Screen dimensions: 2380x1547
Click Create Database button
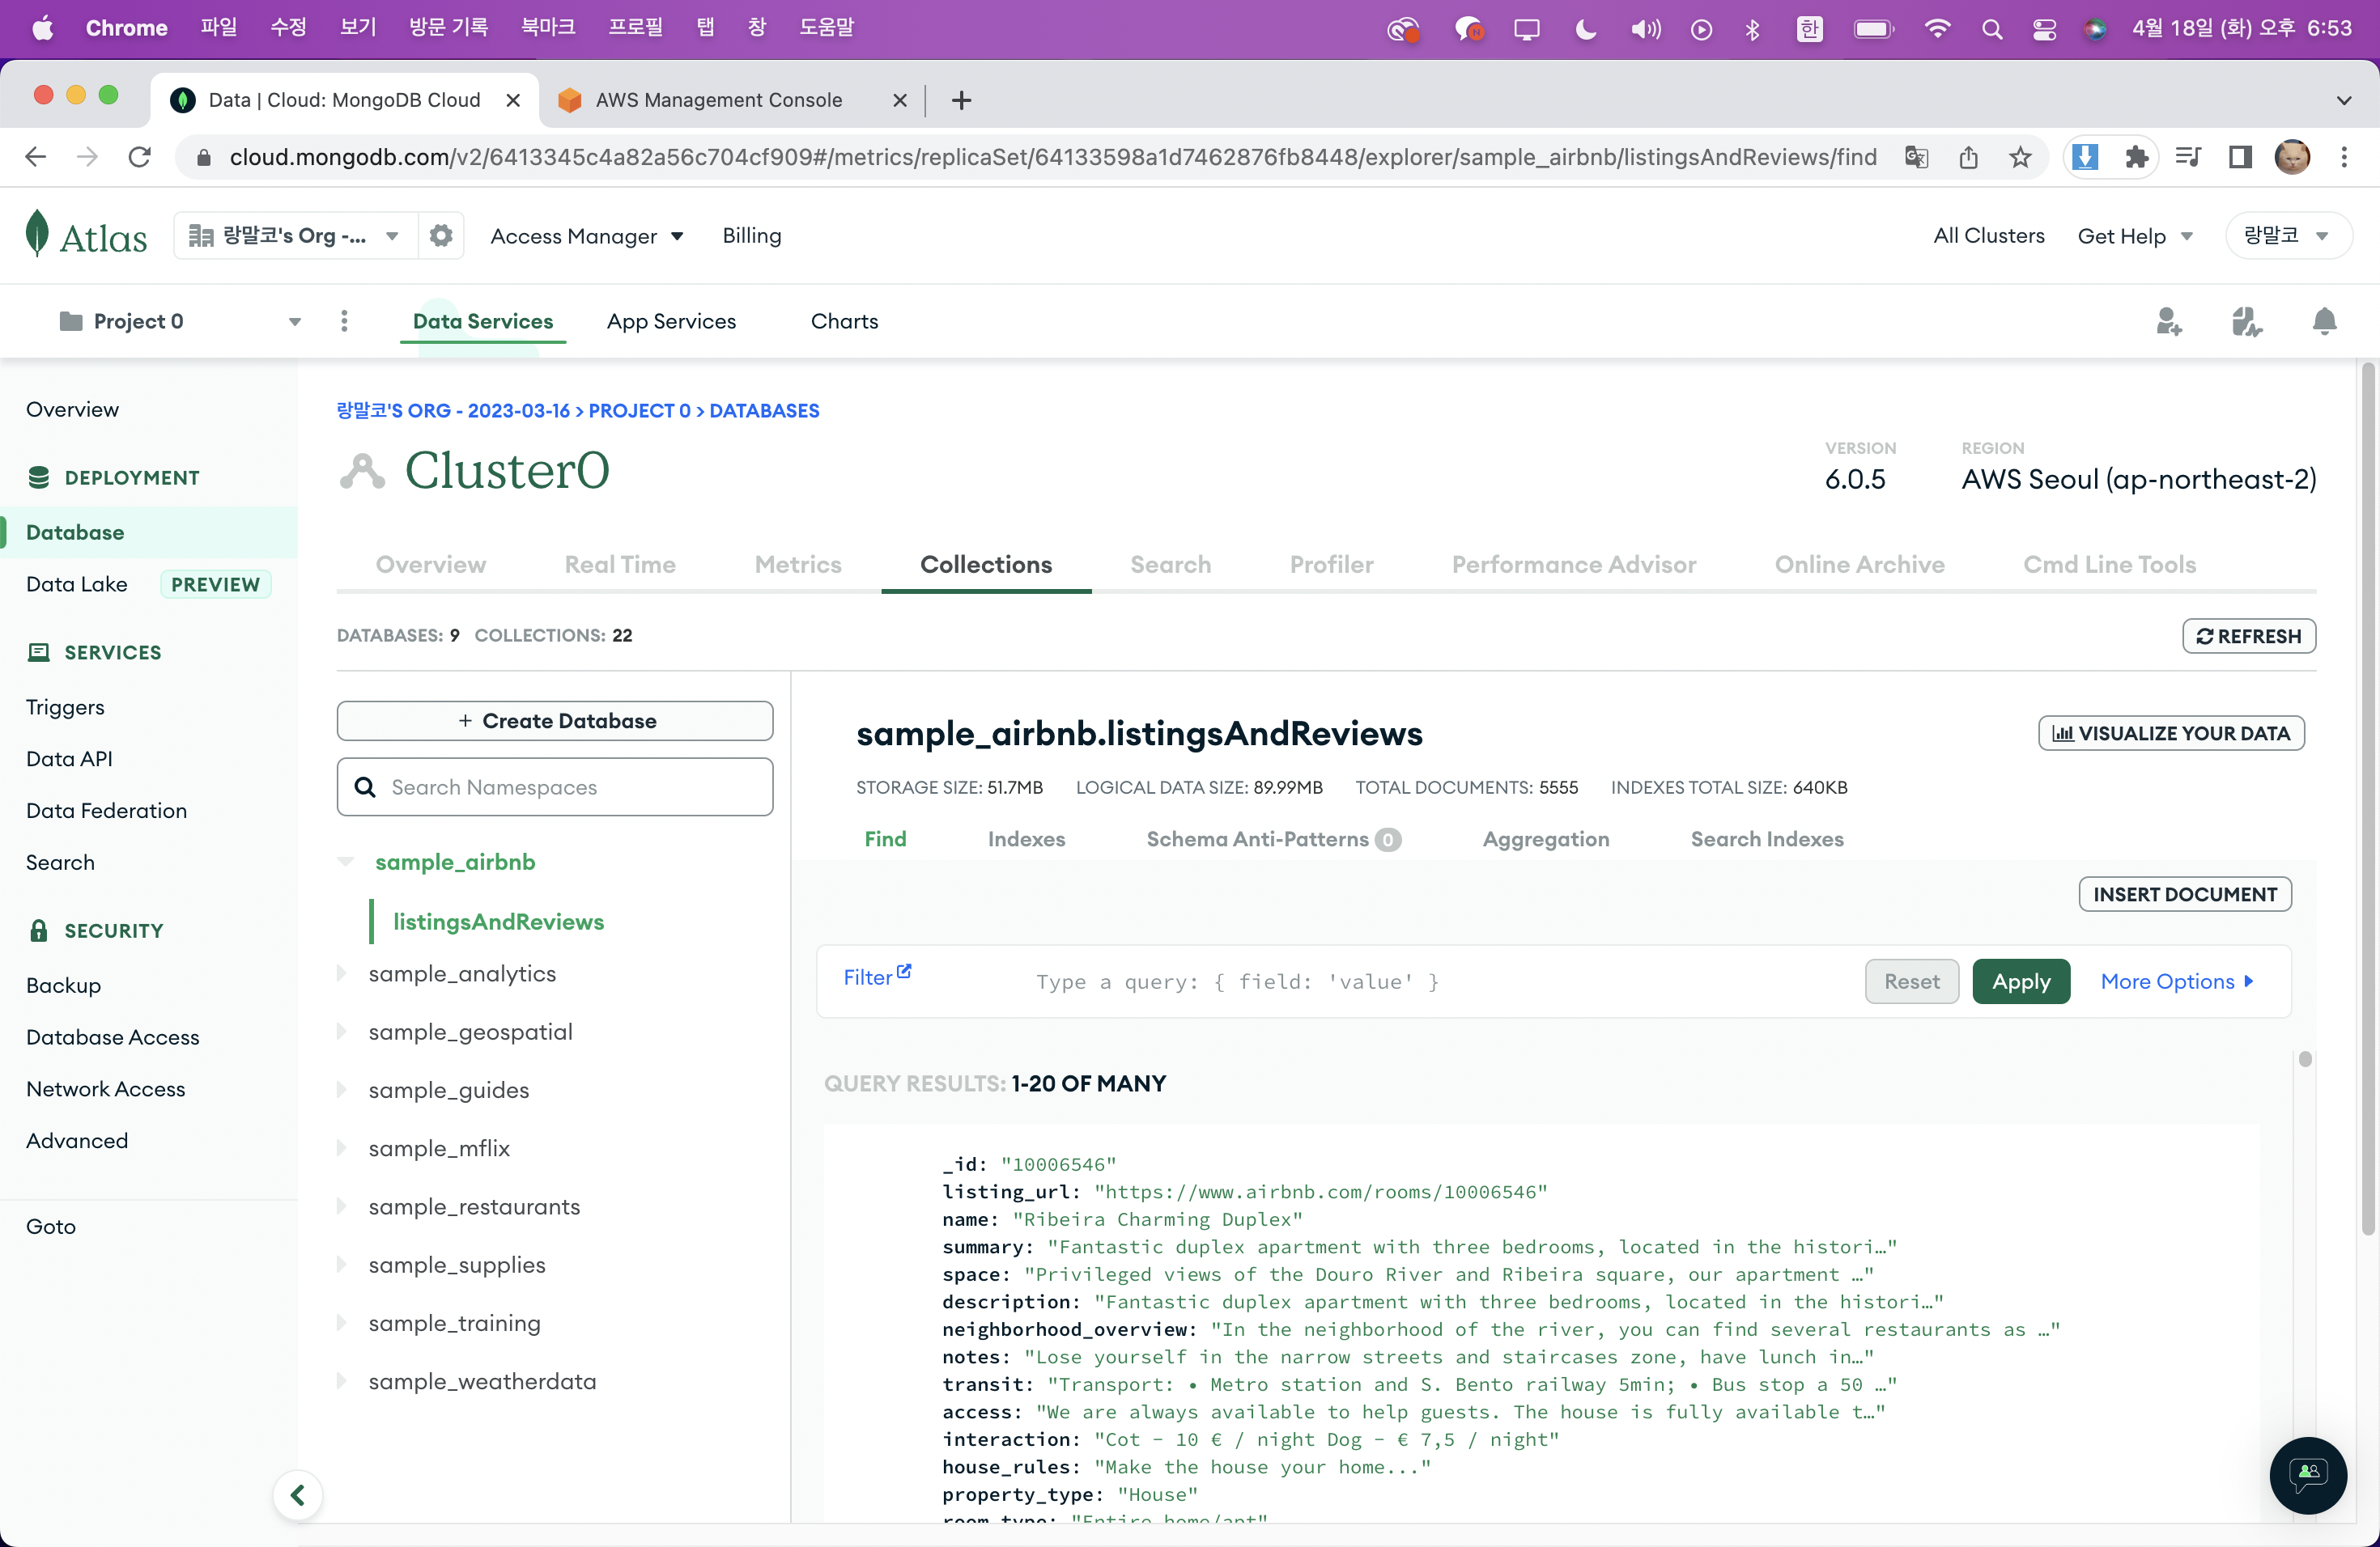(x=555, y=721)
